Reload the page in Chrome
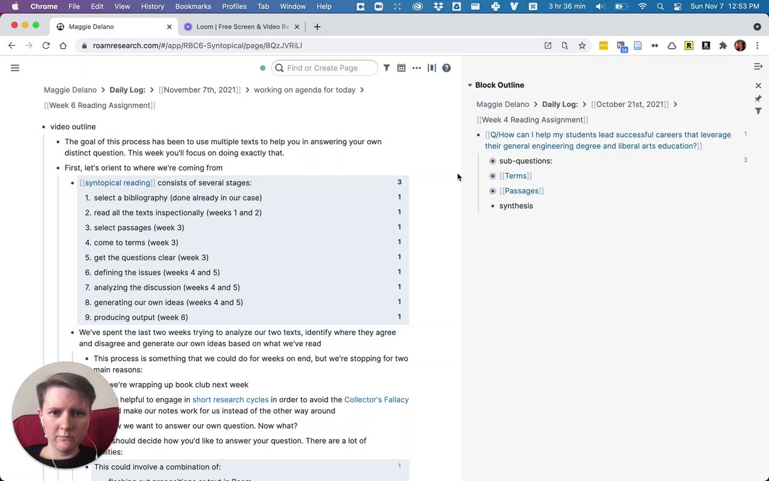This screenshot has width=769, height=481. (46, 45)
